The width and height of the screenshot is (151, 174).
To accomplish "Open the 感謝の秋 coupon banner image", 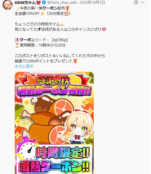I will [x=54, y=123].
